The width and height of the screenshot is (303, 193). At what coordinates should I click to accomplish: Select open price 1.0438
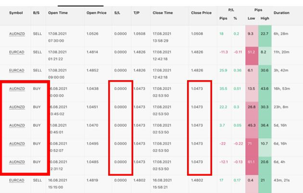93,89
